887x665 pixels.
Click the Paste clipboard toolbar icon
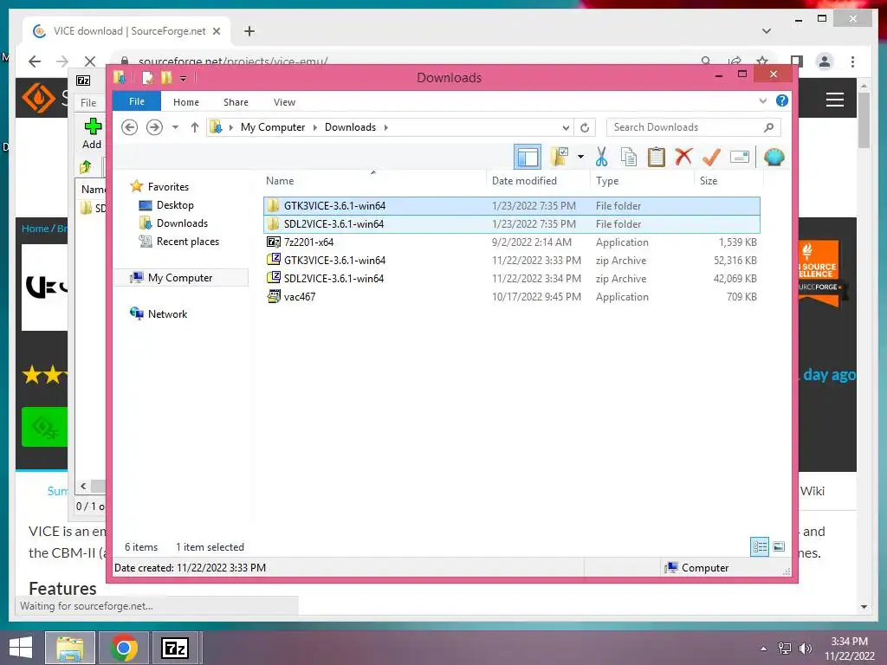pyautogui.click(x=657, y=158)
